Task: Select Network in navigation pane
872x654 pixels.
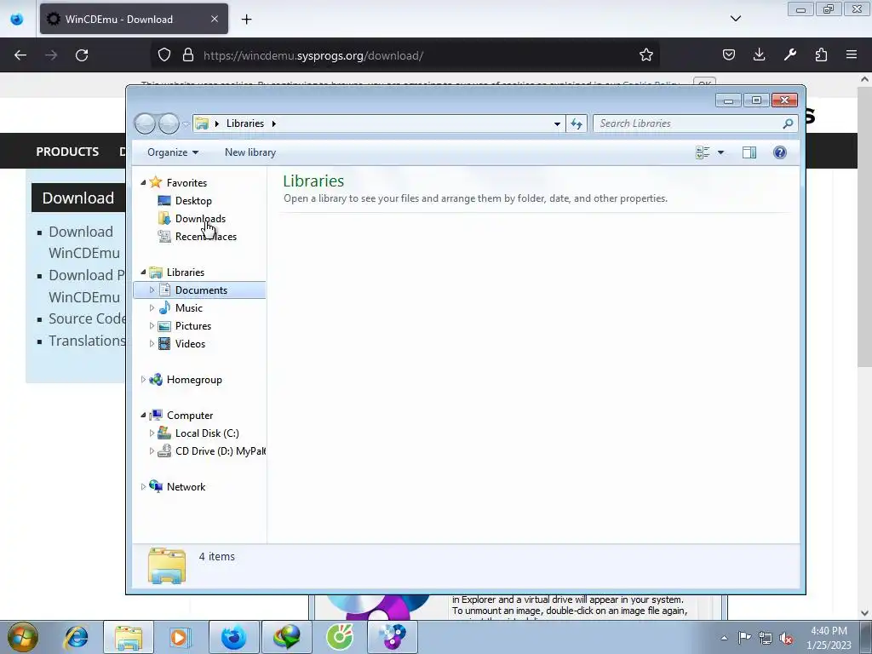Action: pos(186,486)
